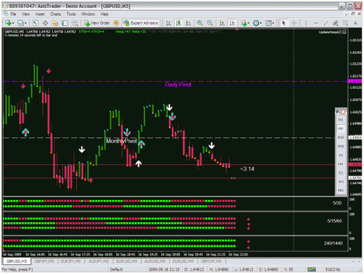Screen dimensions: 364x274
Task: Switch to the GBPJPY,M5 chart tab
Action: [44, 261]
